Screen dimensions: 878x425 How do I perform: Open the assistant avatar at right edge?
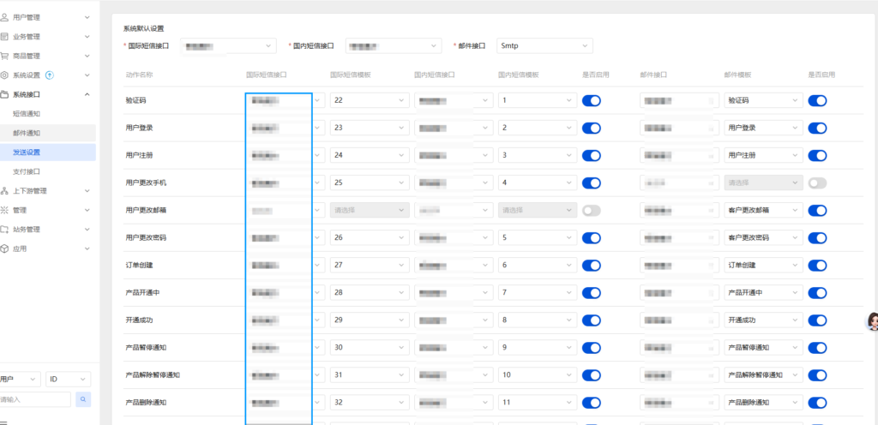coord(872,321)
